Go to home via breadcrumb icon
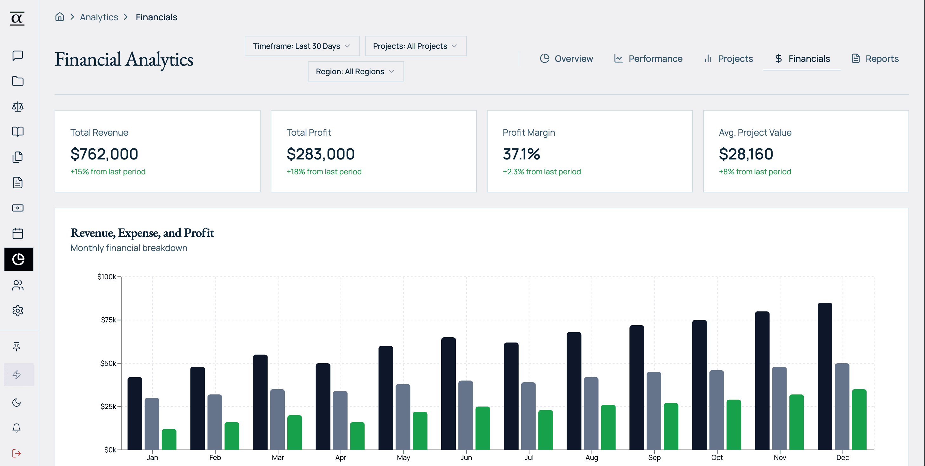925x466 pixels. [x=60, y=17]
